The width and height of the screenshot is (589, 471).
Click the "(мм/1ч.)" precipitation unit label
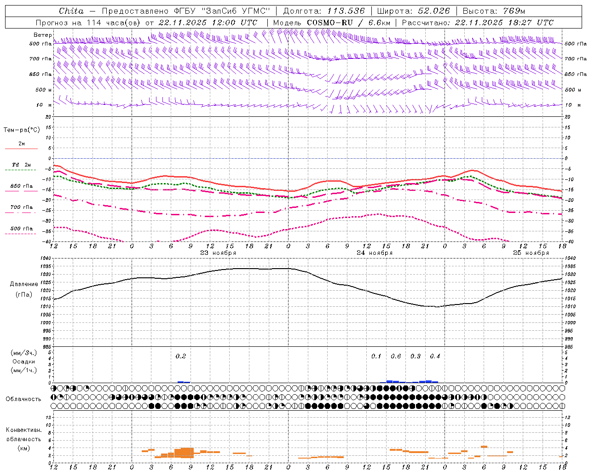point(24,370)
